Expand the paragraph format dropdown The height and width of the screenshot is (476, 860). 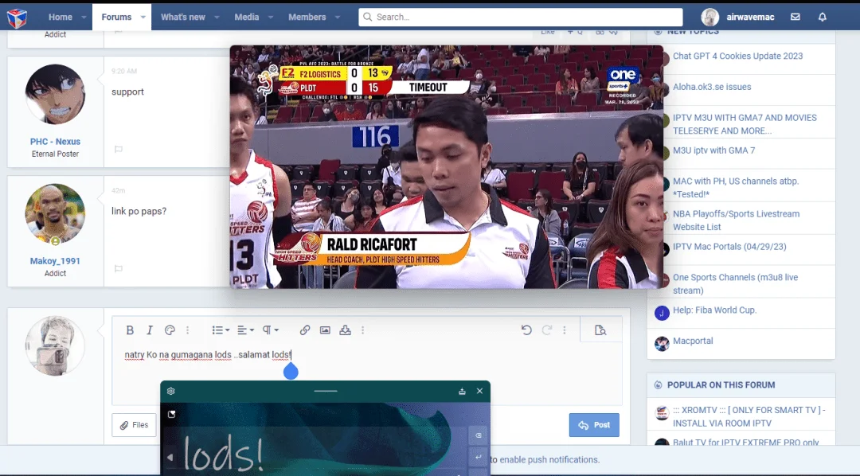pyautogui.click(x=271, y=330)
